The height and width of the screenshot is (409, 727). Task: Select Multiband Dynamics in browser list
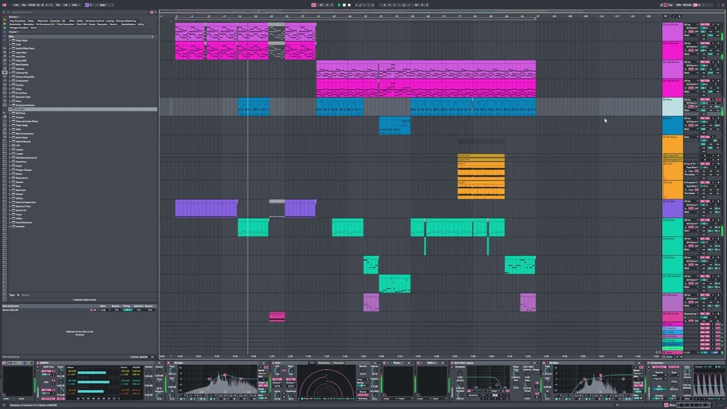(27, 157)
